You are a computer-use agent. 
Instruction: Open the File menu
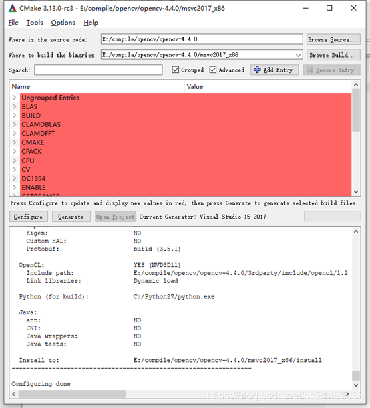point(13,23)
